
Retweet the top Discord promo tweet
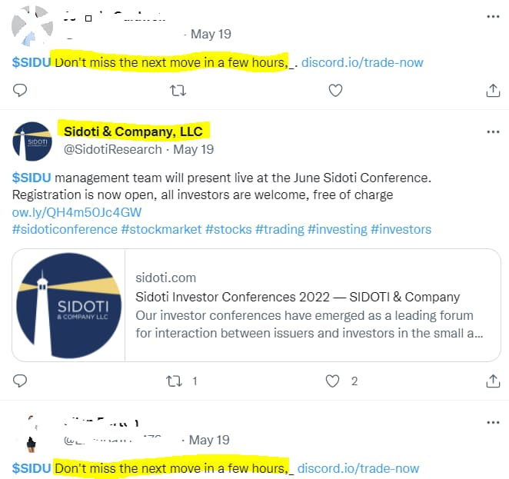tap(178, 91)
